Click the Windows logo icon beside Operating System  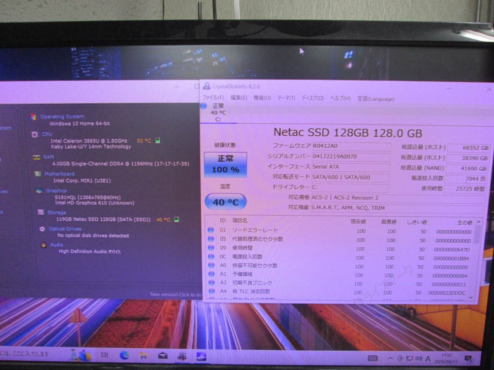pos(33,117)
